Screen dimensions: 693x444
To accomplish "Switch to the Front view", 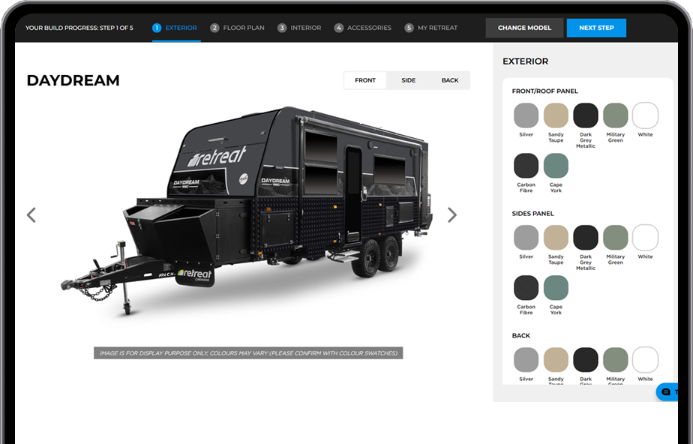I will (365, 80).
